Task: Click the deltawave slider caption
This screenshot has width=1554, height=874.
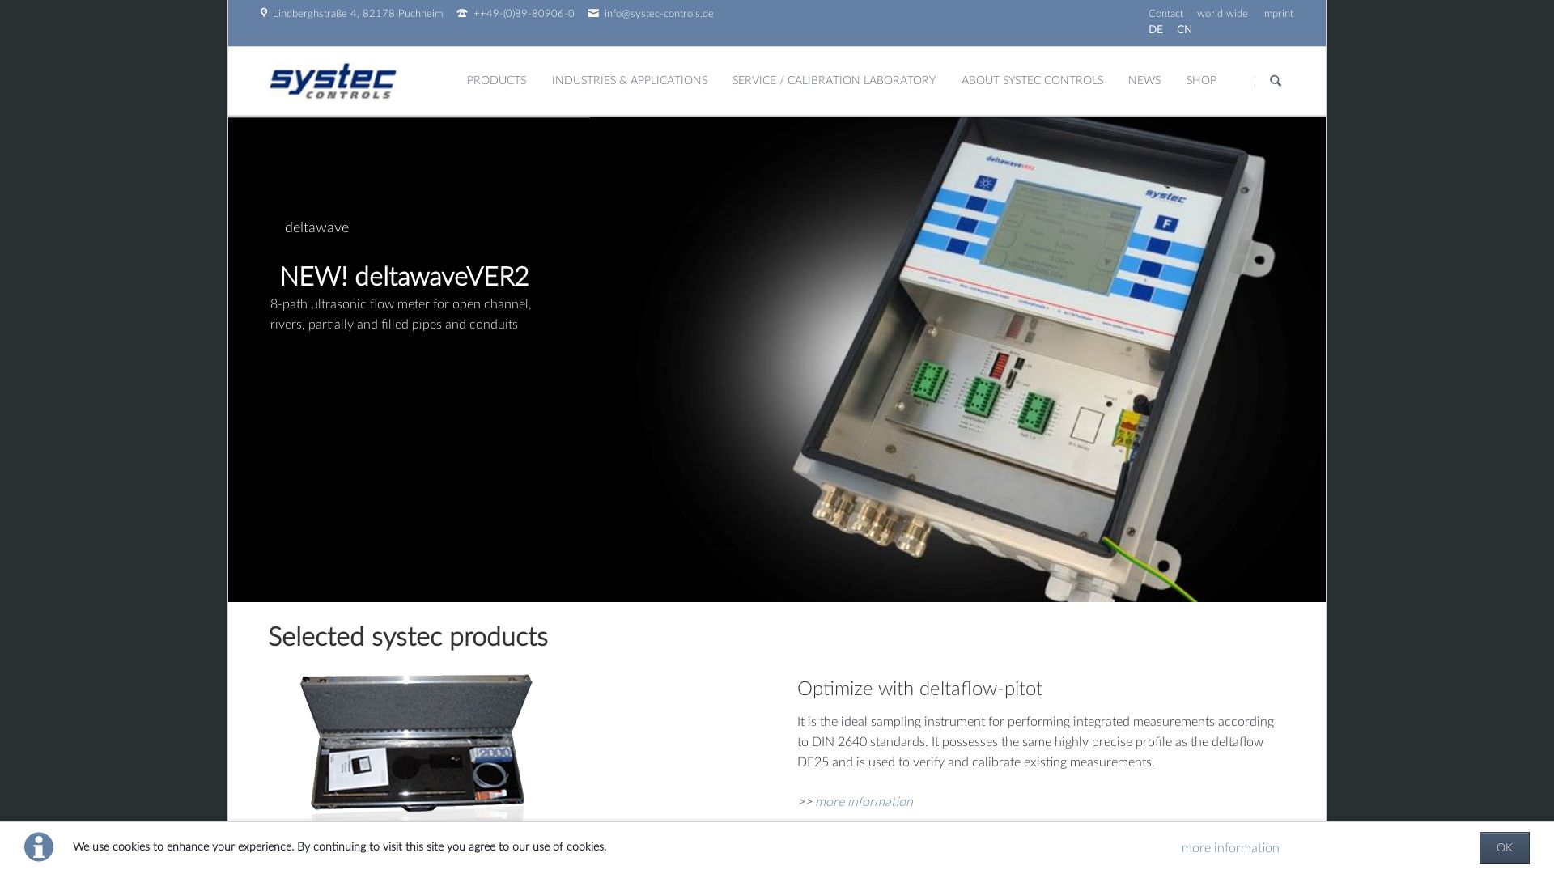Action: pos(316,227)
